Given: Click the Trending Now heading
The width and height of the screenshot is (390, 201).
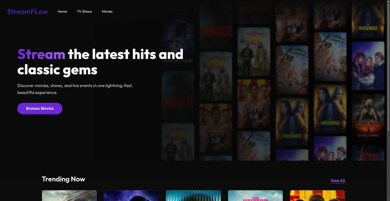Looking at the screenshot, I should pyautogui.click(x=64, y=179).
